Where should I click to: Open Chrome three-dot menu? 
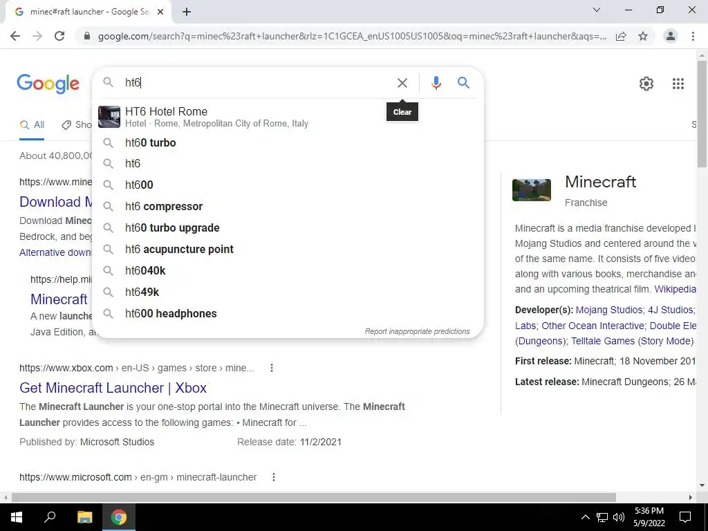coord(693,36)
